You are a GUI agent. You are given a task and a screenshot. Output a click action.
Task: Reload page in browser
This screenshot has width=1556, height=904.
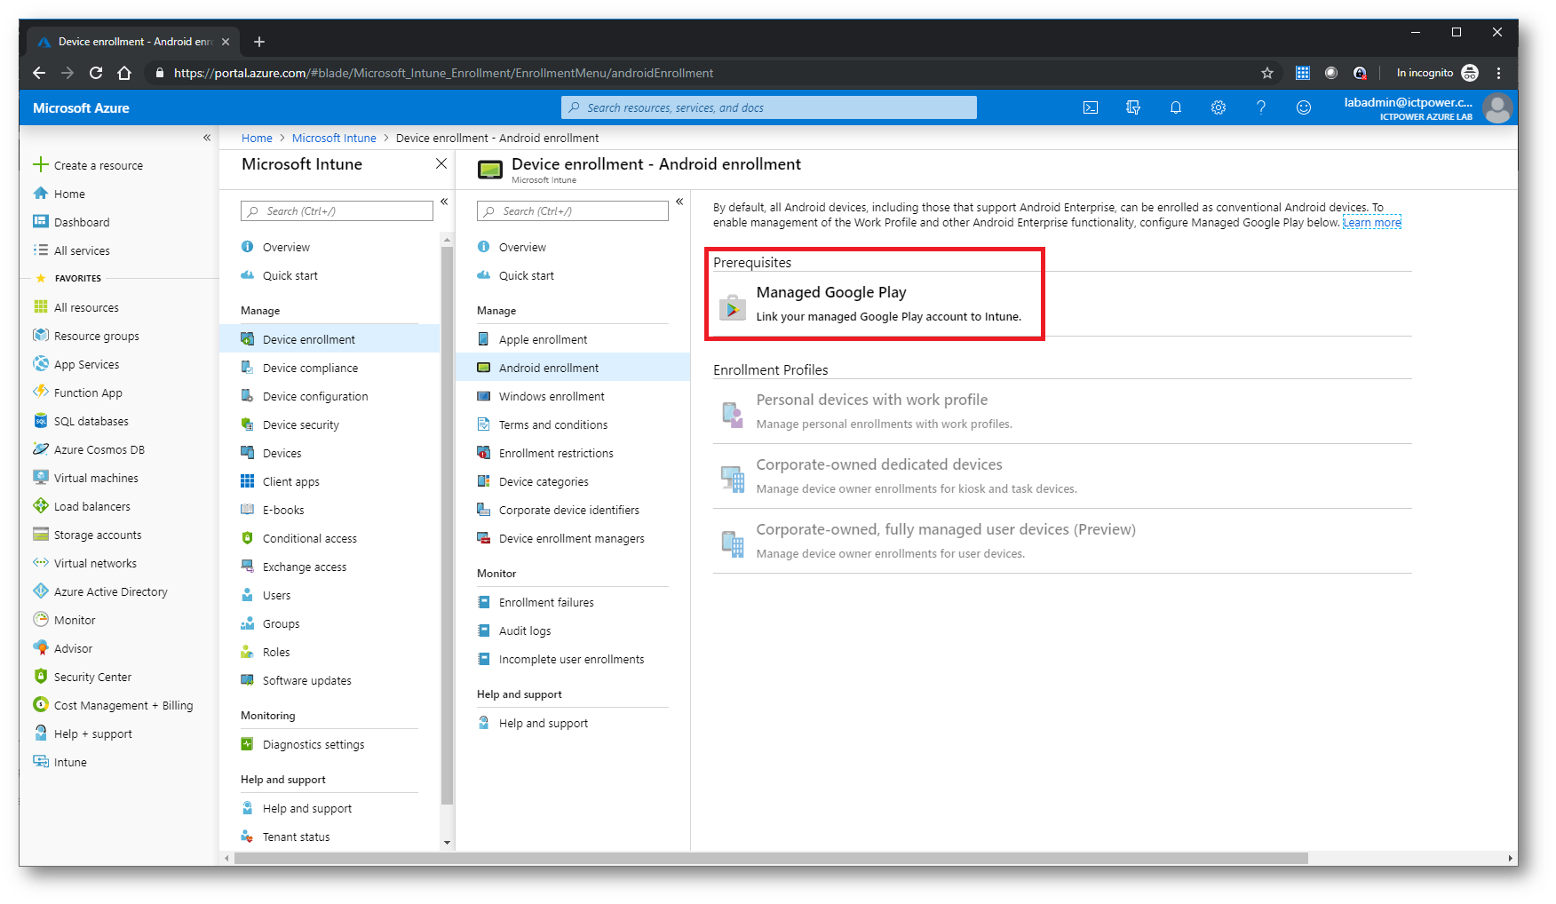tap(96, 73)
